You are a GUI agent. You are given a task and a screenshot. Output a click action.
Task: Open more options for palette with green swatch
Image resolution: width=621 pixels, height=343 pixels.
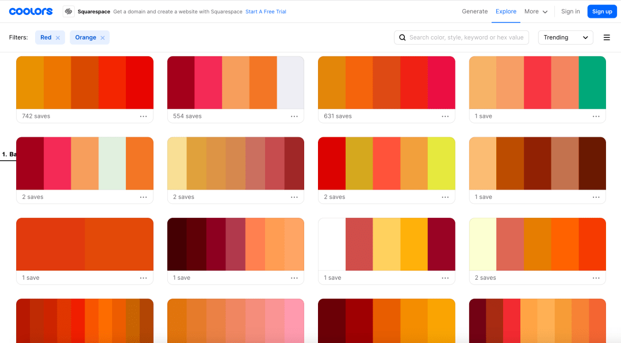coord(596,116)
